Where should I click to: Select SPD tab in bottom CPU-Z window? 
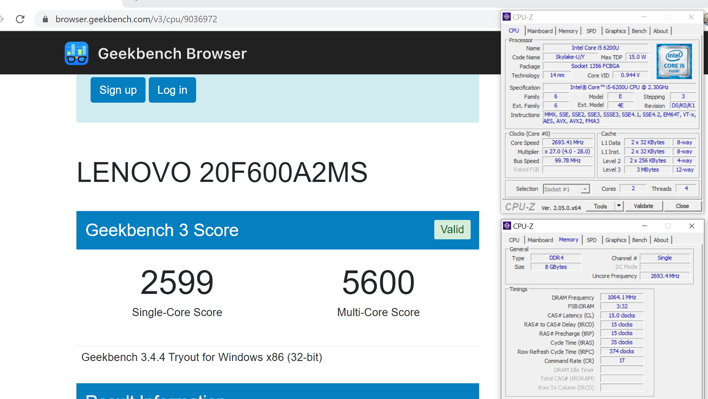pos(592,240)
